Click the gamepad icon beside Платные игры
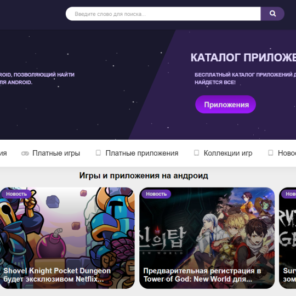 [x=25, y=153]
